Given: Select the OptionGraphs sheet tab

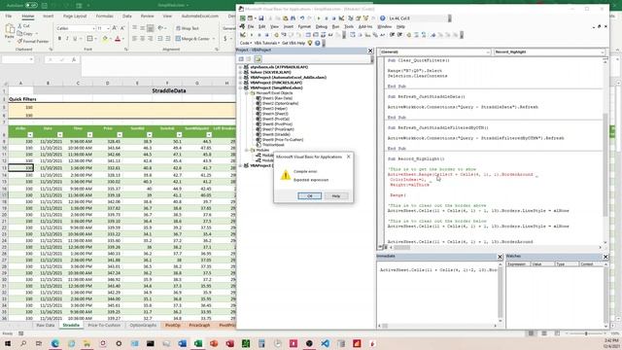Looking at the screenshot, I should tap(143, 326).
